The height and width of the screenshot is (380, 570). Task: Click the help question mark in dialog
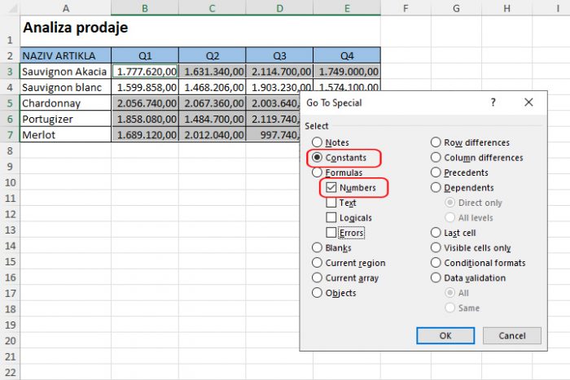pos(493,103)
